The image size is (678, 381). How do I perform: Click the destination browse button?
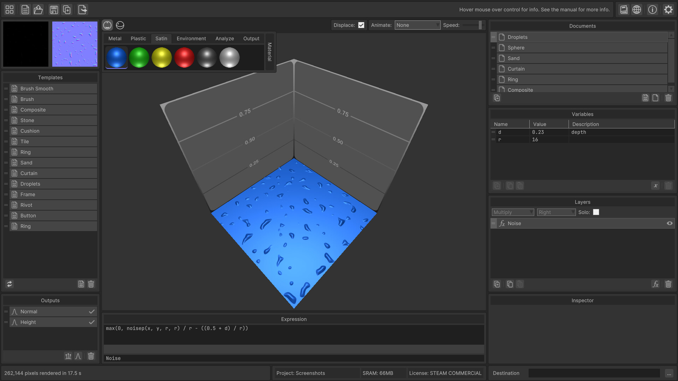(x=669, y=373)
